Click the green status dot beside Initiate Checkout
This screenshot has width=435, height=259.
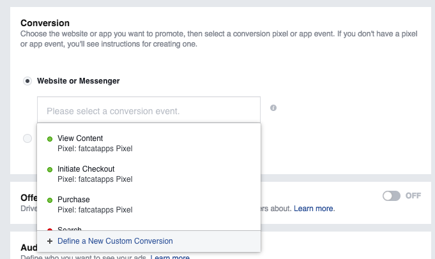[50, 170]
